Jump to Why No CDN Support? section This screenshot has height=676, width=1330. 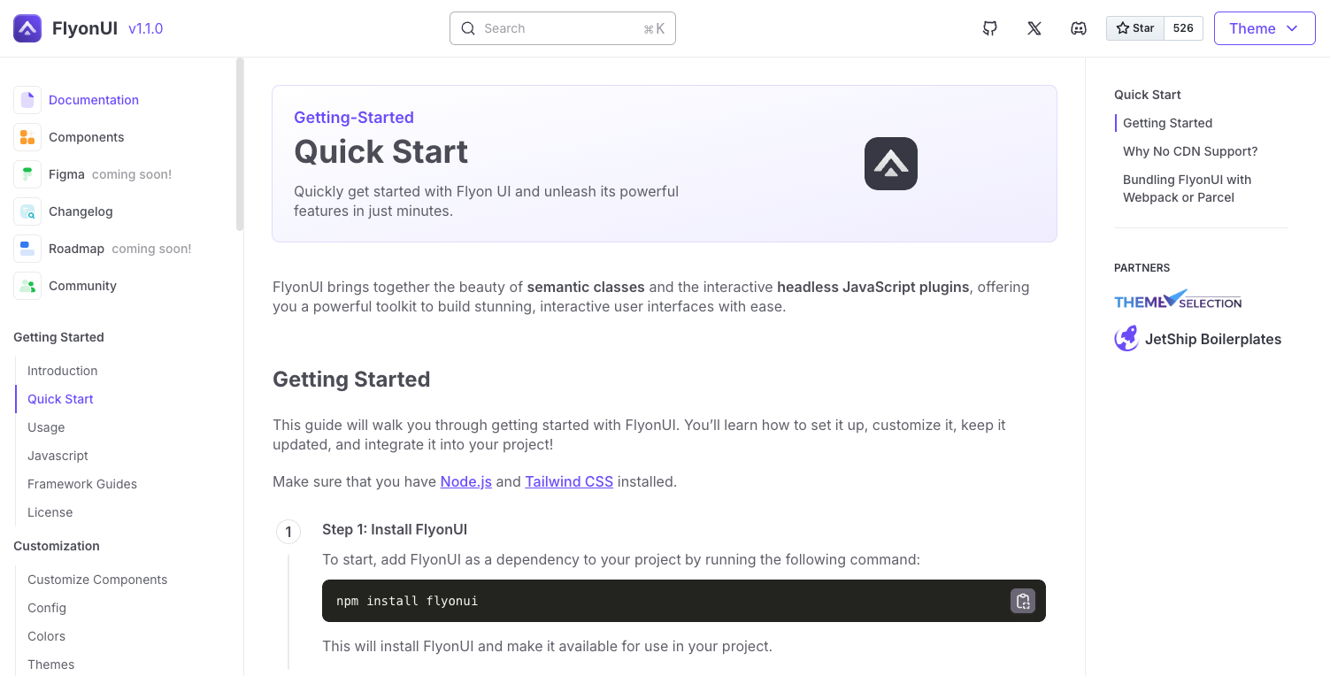point(1190,151)
